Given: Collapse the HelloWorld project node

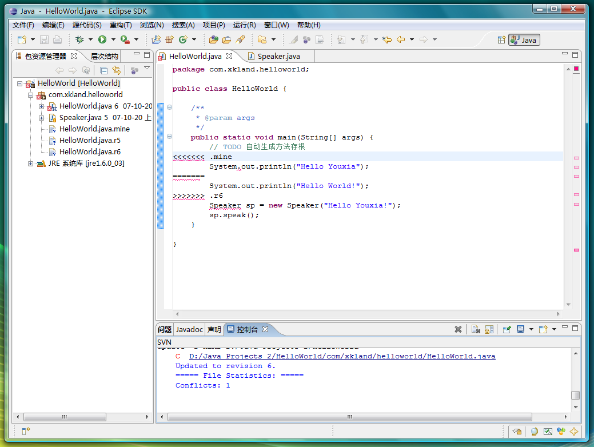Looking at the screenshot, I should (x=19, y=83).
